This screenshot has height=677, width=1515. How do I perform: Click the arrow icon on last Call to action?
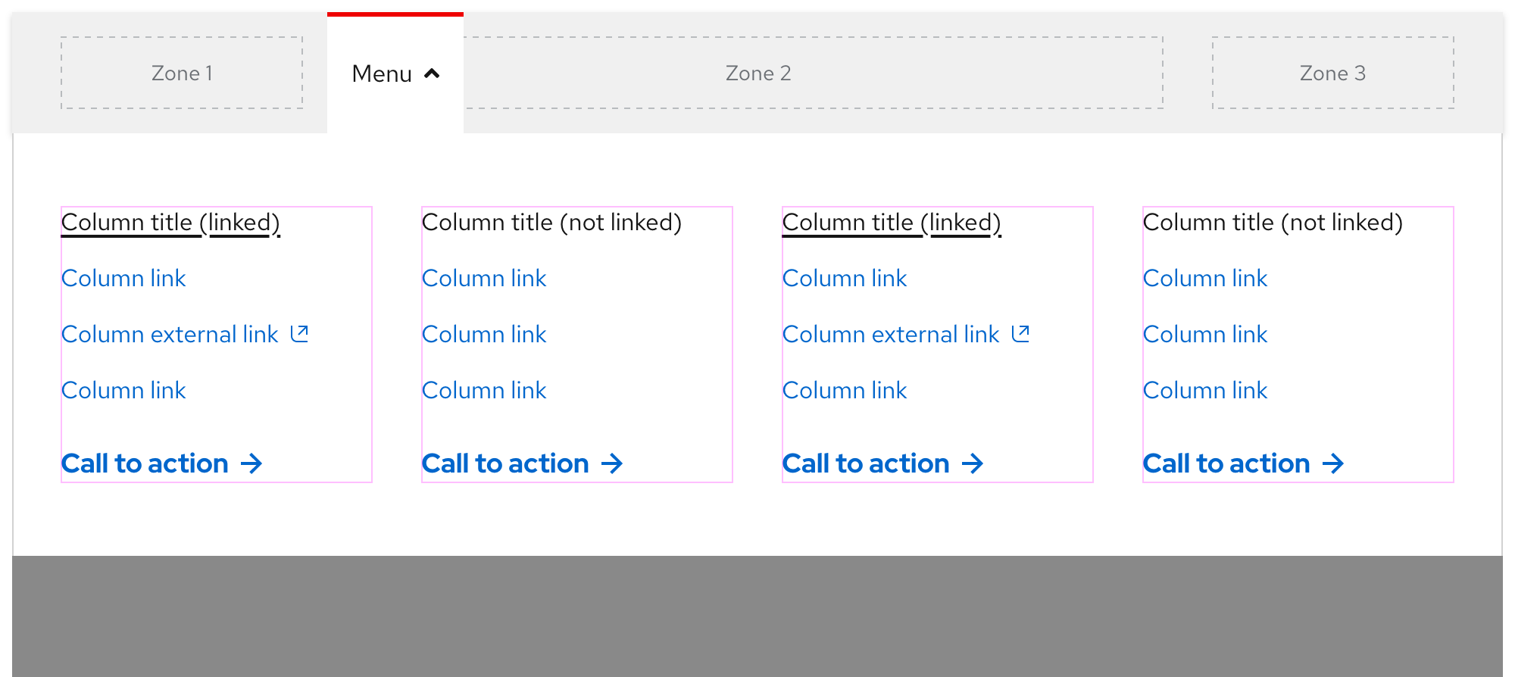[1333, 463]
